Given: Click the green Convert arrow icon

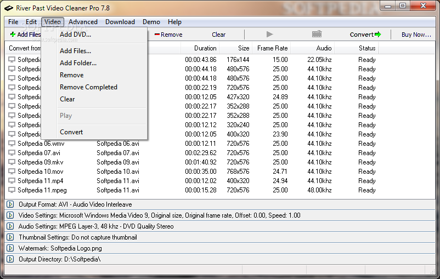Looking at the screenshot, I should [378, 35].
